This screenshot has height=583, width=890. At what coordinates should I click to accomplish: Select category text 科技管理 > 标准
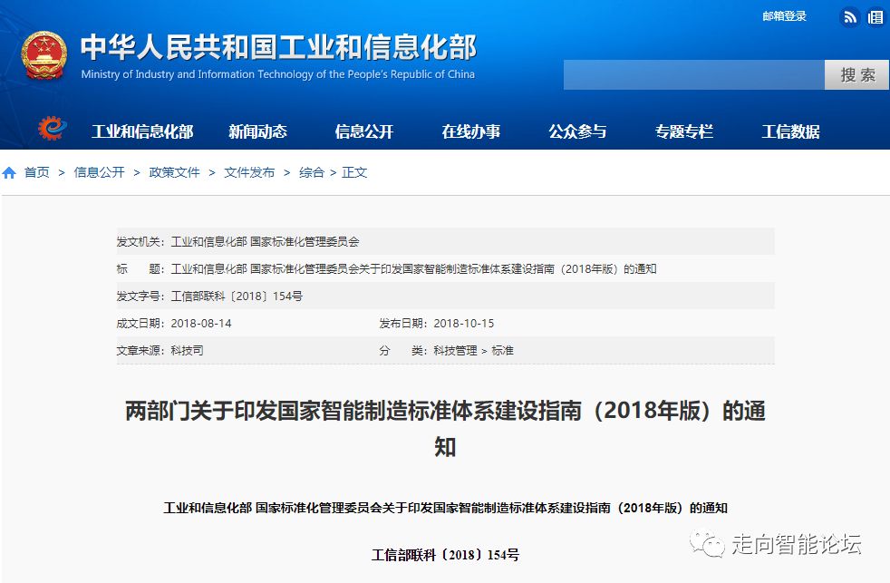pos(473,351)
